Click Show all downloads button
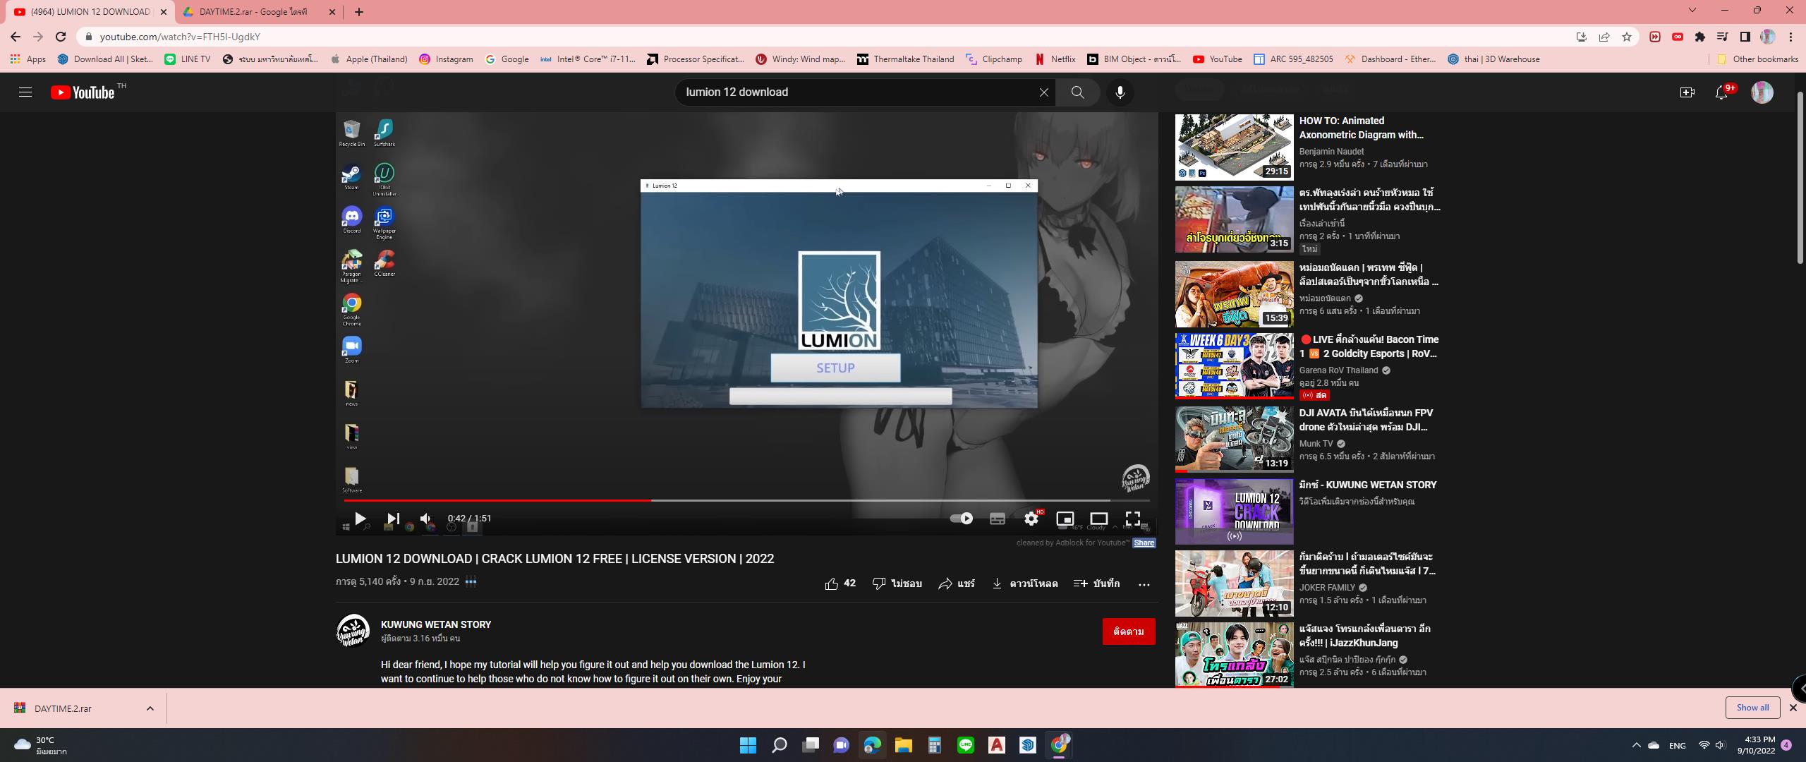This screenshot has width=1806, height=762. (x=1752, y=708)
